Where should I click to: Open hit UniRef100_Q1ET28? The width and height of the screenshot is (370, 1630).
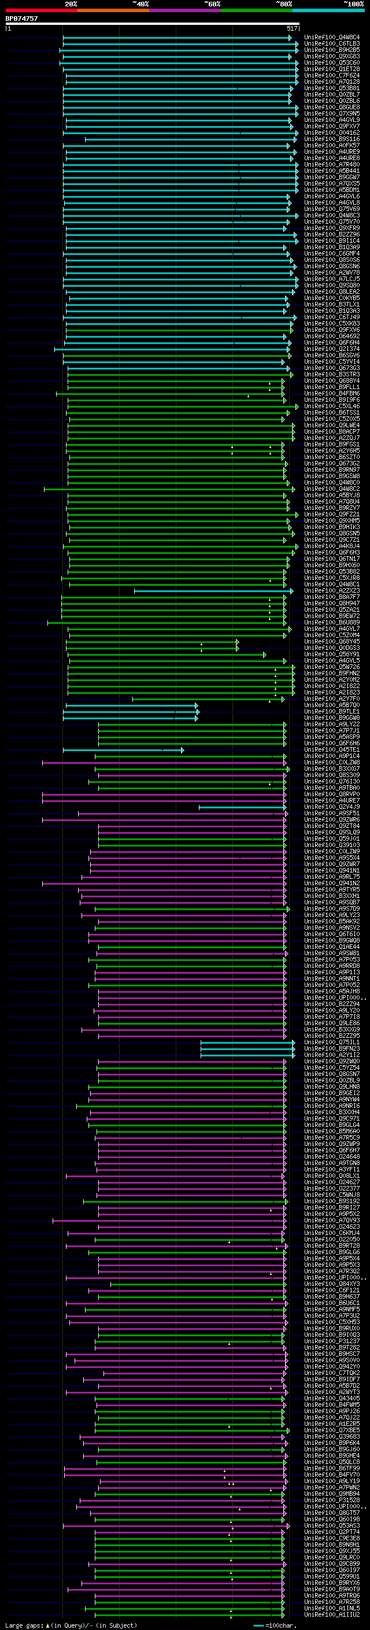pyautogui.click(x=332, y=69)
